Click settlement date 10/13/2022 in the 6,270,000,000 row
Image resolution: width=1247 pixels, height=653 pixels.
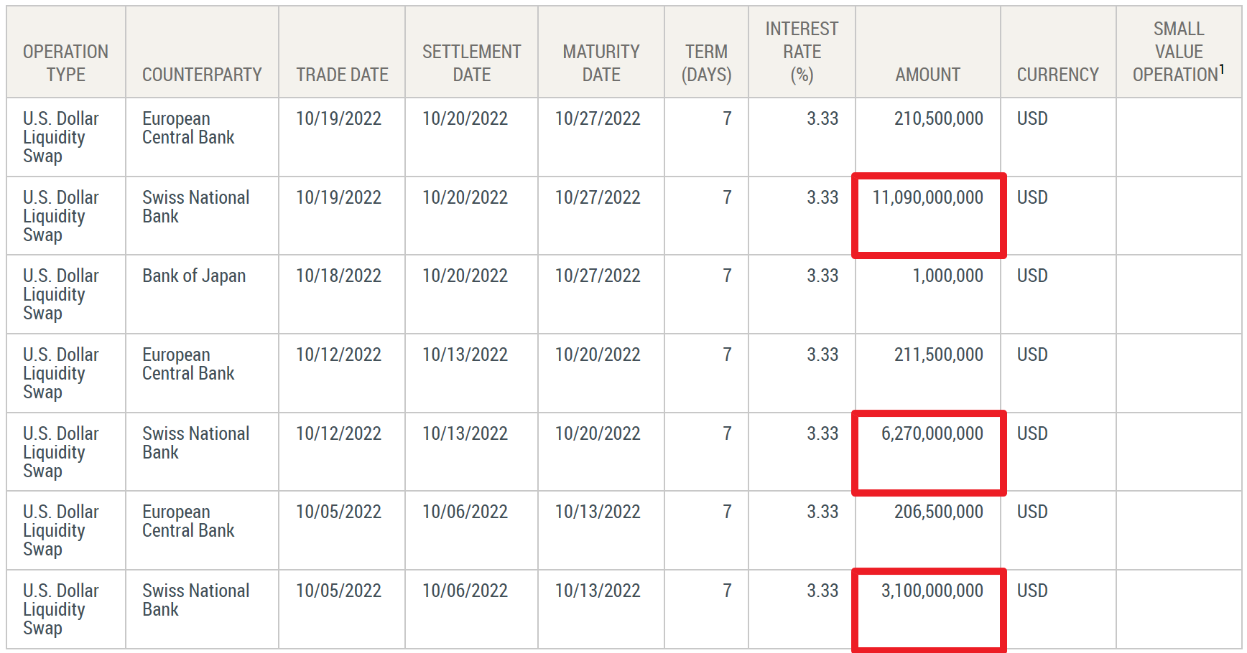[x=465, y=433]
